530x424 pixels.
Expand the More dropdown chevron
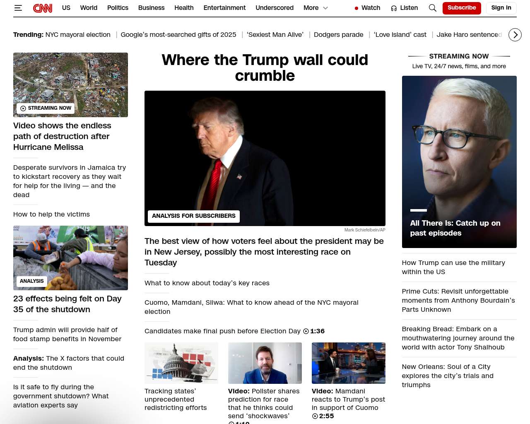(x=325, y=8)
